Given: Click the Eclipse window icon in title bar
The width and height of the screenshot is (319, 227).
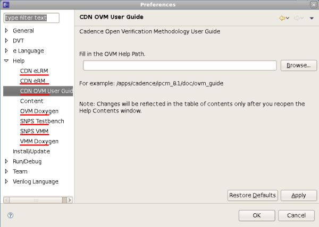Looking at the screenshot, I should pyautogui.click(x=6, y=4).
